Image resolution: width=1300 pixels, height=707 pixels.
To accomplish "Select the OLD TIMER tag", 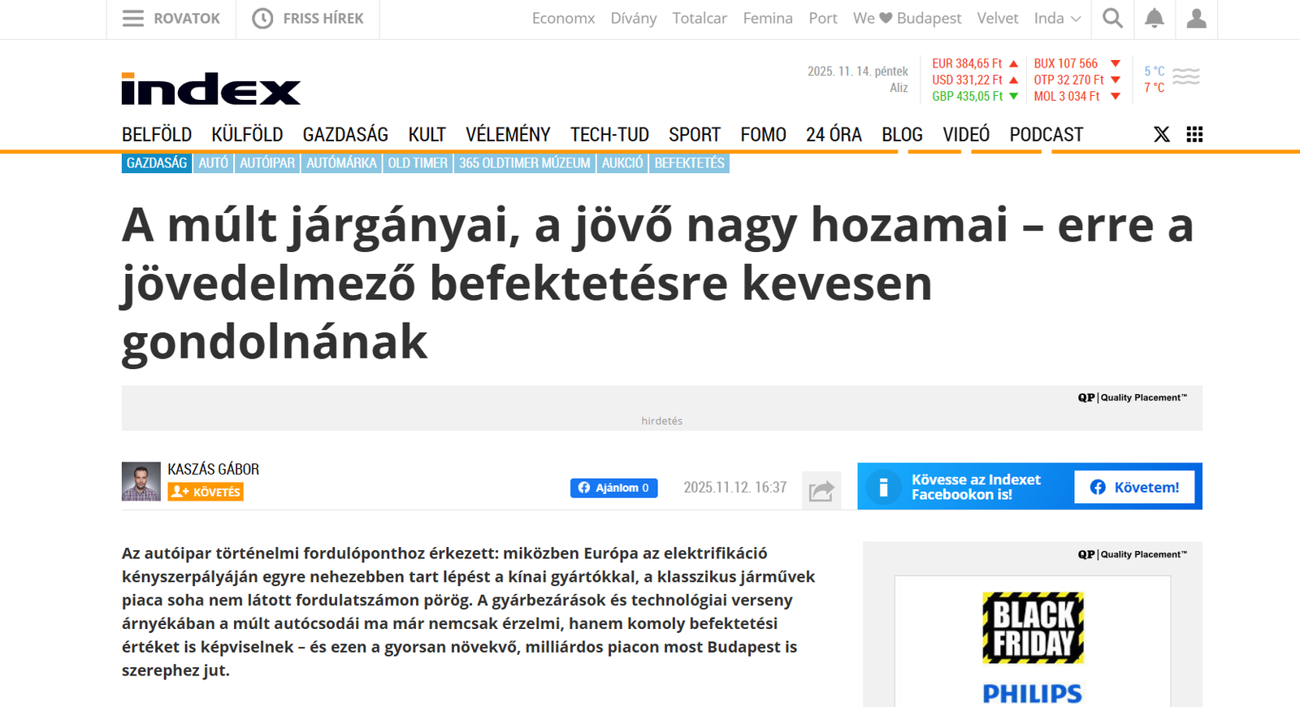I will click(418, 163).
